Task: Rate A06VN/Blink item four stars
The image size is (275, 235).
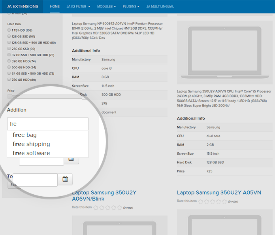Action: [x=113, y=208]
